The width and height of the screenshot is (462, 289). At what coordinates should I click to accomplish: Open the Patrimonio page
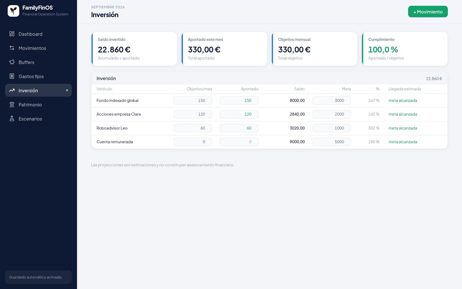[x=38, y=105]
